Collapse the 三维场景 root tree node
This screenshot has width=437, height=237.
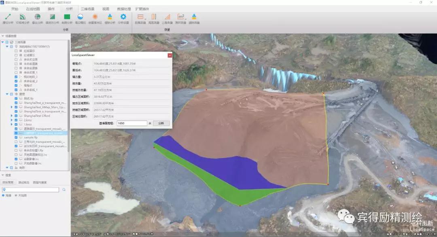(x=2, y=42)
